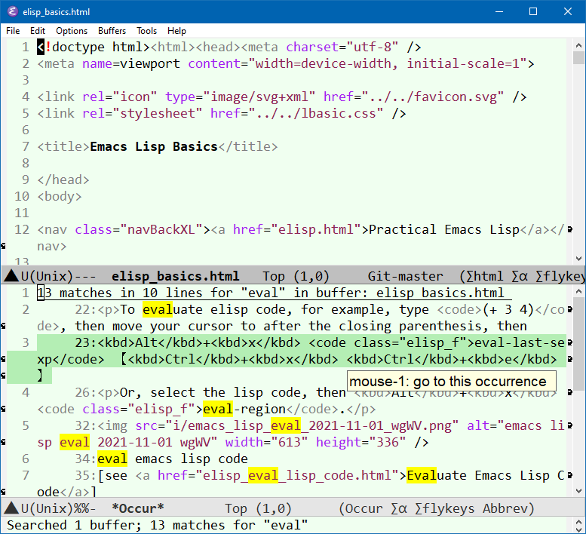
Task: Click upper scrollbar up arrow
Action: click(x=579, y=45)
